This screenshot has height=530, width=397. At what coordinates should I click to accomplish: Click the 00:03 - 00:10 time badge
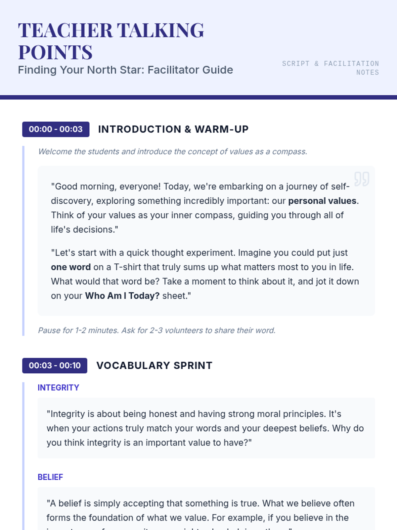point(55,365)
